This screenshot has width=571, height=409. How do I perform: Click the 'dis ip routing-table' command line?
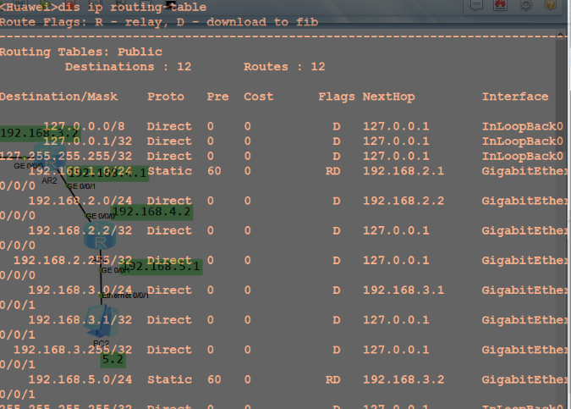(x=103, y=7)
